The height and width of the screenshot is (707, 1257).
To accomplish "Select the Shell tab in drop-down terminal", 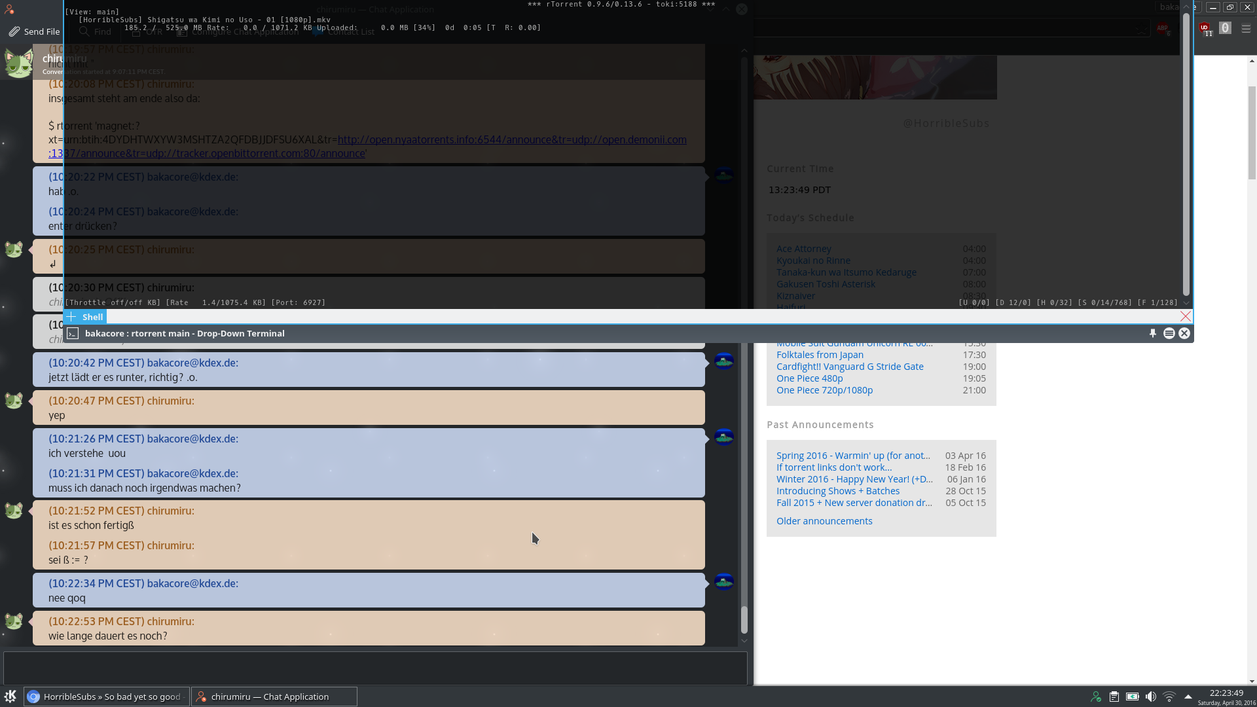I will tap(92, 317).
